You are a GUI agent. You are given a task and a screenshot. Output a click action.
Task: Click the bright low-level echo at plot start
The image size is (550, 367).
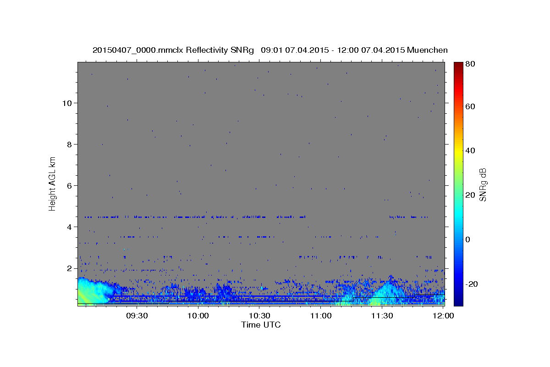click(x=92, y=291)
